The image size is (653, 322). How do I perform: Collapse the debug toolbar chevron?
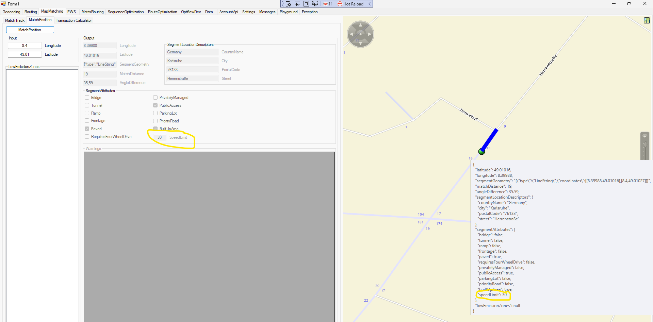click(370, 4)
